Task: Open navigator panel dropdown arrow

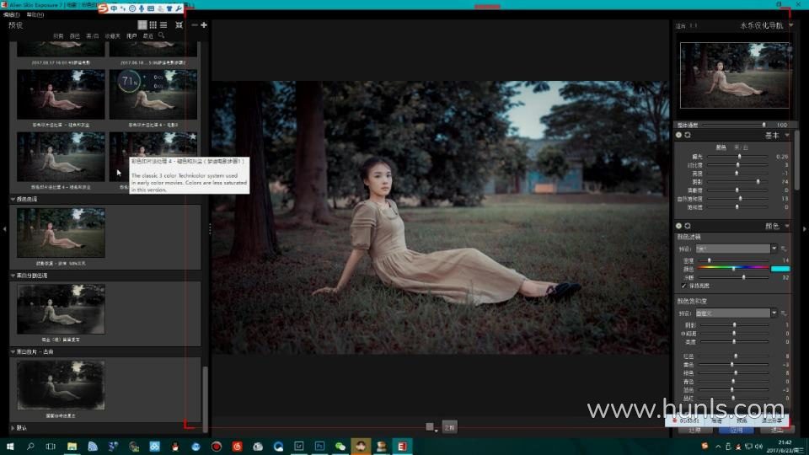Action: (x=791, y=24)
